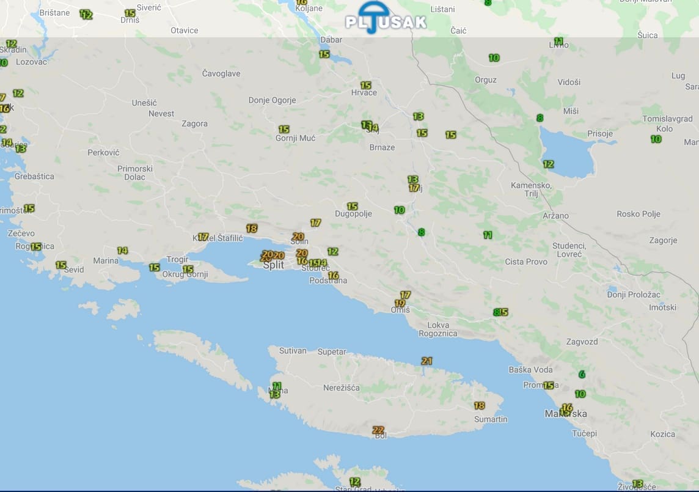Click the 16 marker at Podstrana
The image size is (699, 492).
click(x=333, y=275)
